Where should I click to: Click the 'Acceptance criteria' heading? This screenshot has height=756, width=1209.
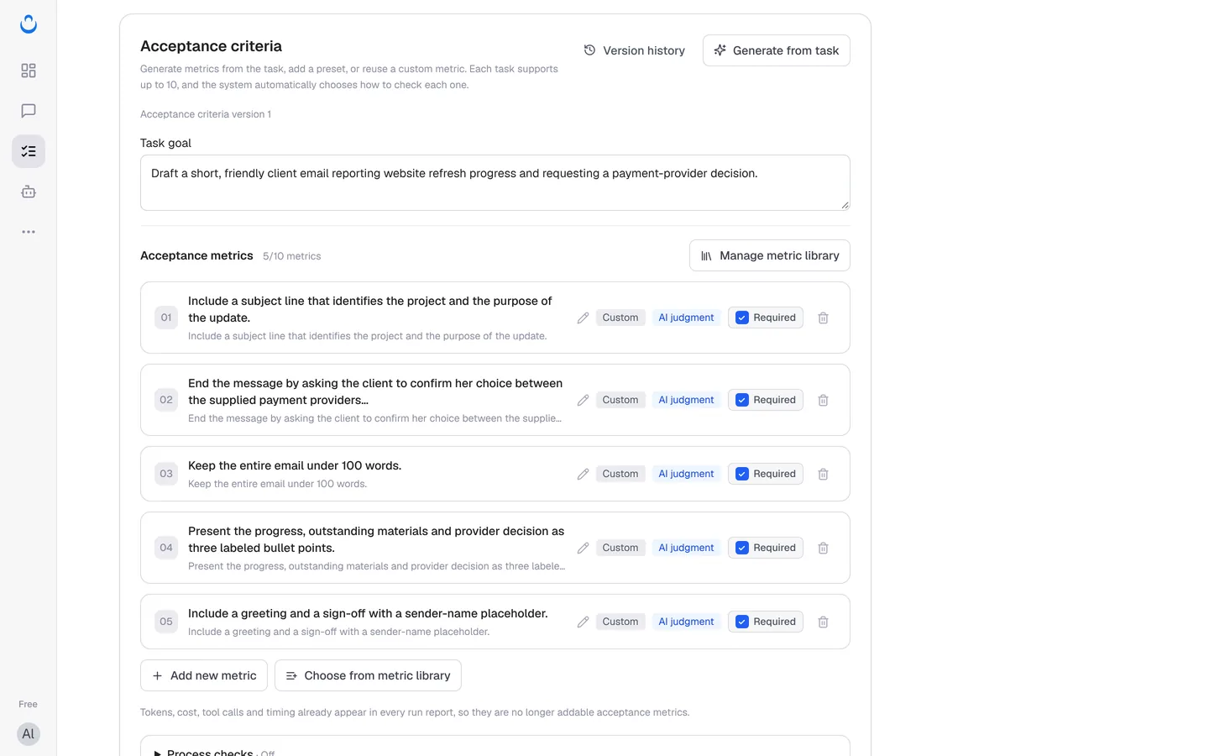click(x=211, y=46)
